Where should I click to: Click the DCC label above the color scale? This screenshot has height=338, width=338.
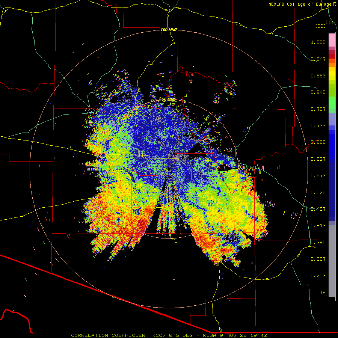tap(330, 23)
